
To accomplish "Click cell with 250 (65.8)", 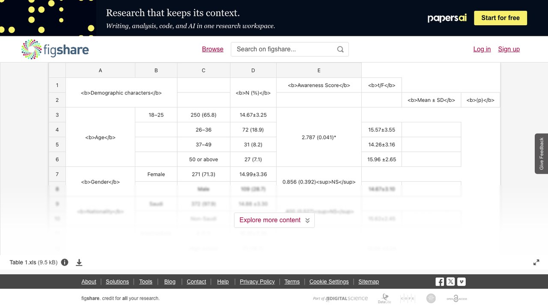I will tap(204, 115).
